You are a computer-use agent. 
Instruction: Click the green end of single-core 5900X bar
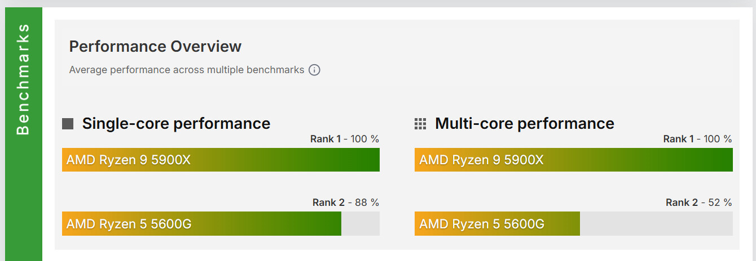367,160
